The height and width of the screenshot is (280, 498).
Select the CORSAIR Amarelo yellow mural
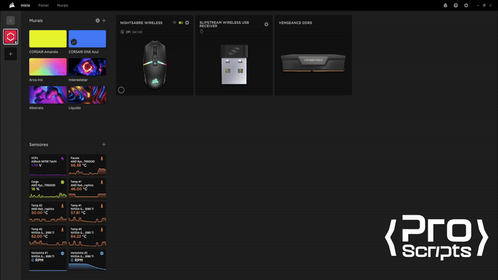[x=48, y=39]
